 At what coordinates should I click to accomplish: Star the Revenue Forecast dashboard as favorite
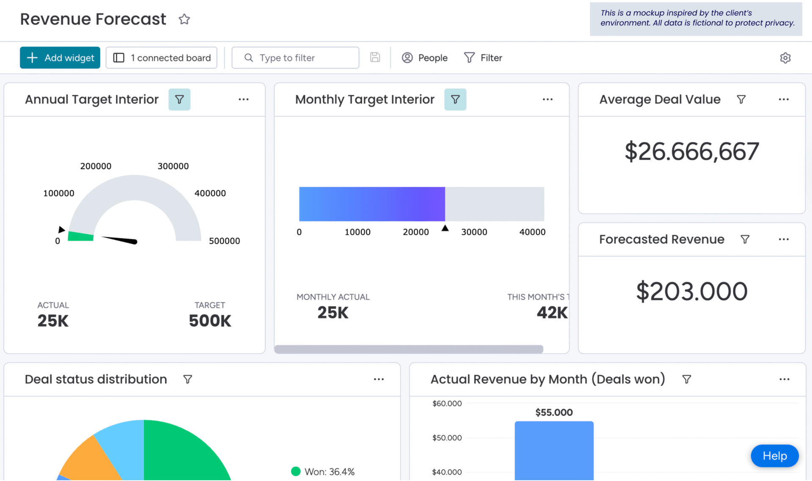coord(184,19)
